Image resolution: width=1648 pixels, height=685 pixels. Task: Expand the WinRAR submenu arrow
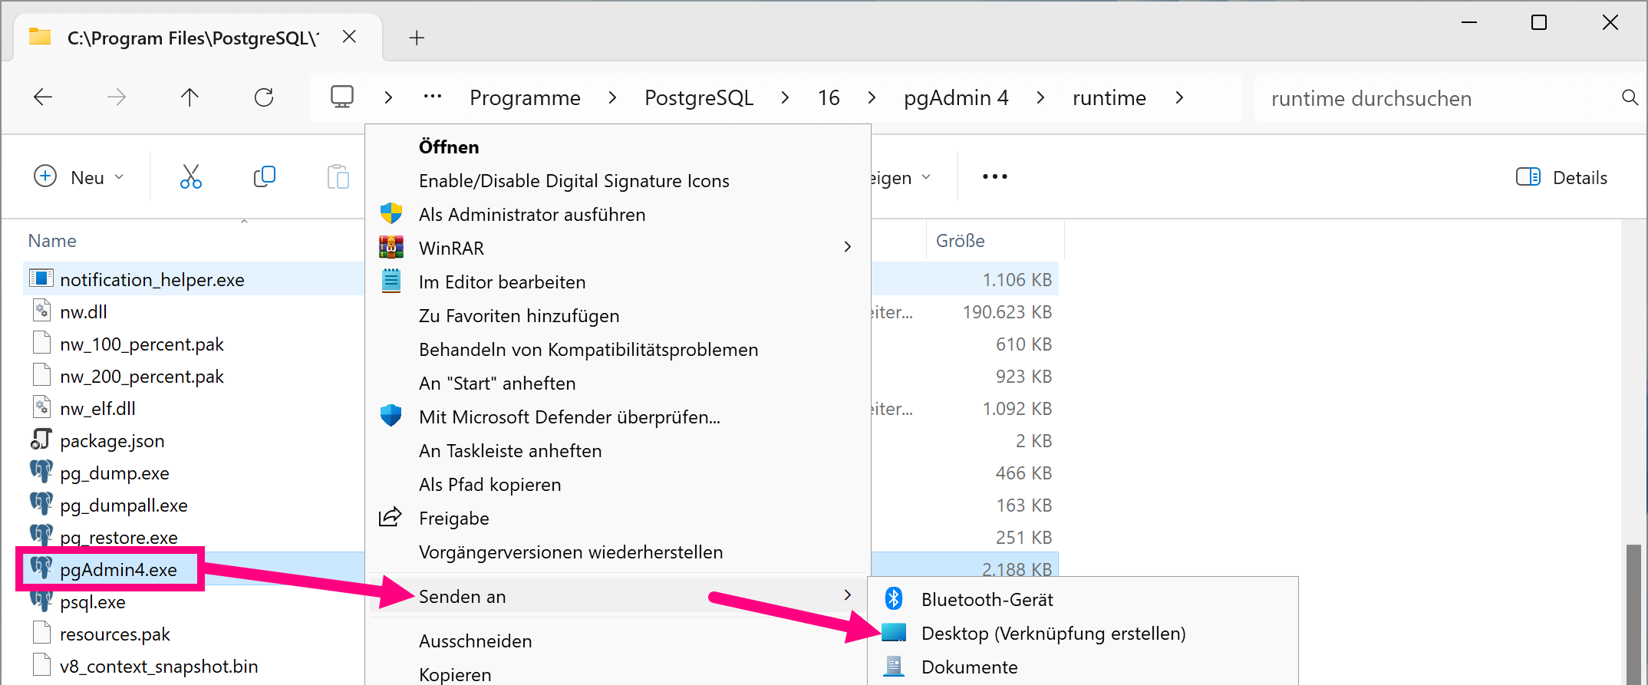847,247
